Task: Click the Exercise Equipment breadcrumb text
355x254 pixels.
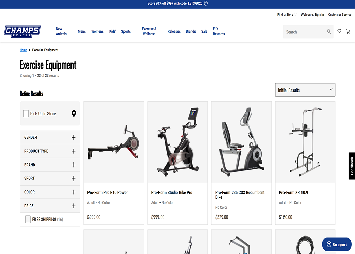Action: point(45,50)
